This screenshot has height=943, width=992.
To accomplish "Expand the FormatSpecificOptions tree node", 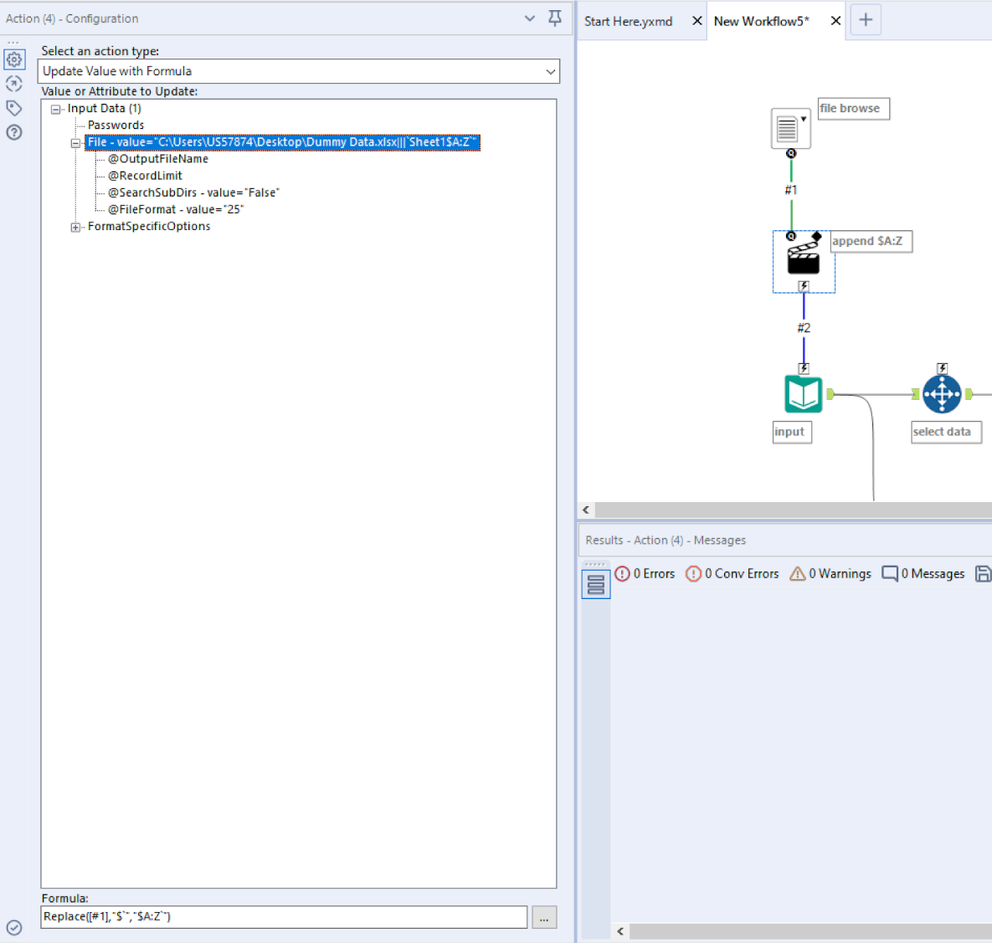I will (75, 226).
